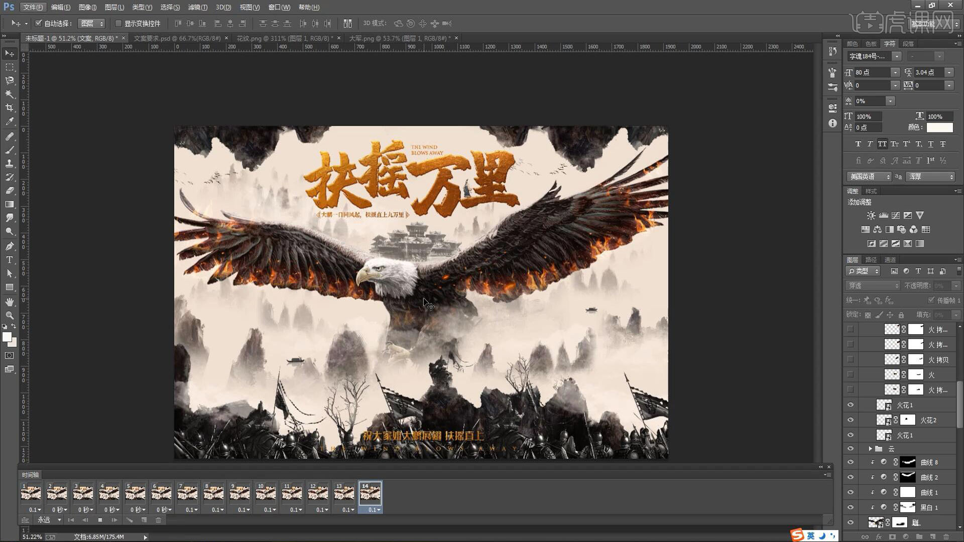964x542 pixels.
Task: Select frame 7 in the timeline
Action: pyautogui.click(x=187, y=493)
